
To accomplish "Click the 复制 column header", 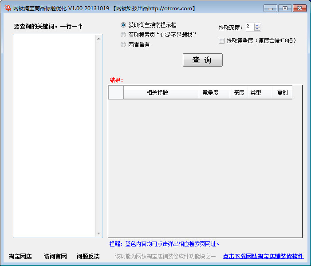I will pyautogui.click(x=282, y=92).
